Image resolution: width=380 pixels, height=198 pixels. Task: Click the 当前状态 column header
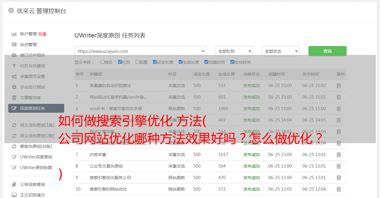pos(252,74)
